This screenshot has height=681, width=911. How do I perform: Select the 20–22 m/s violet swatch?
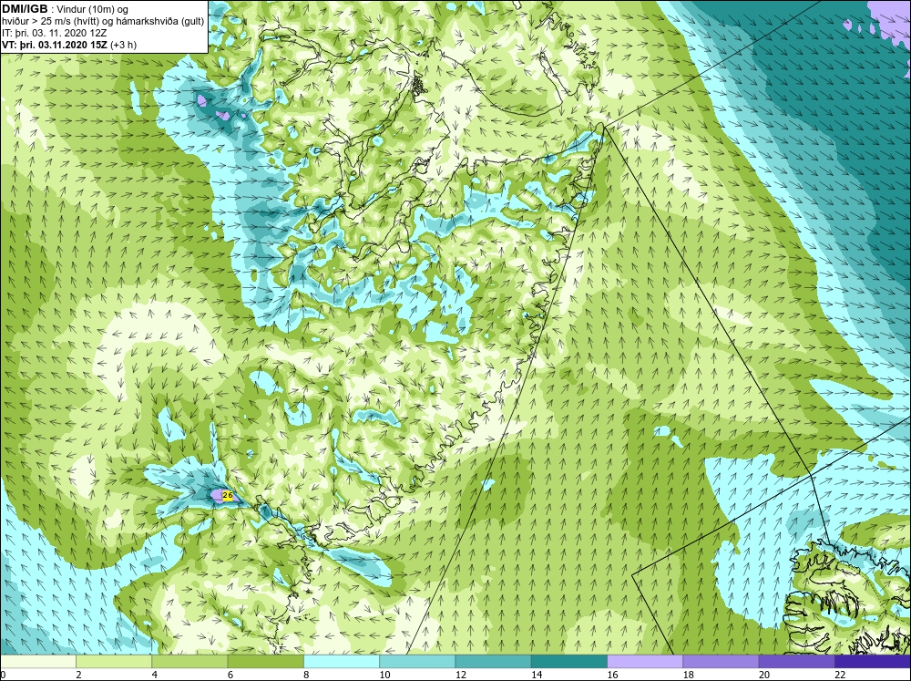[x=796, y=662]
